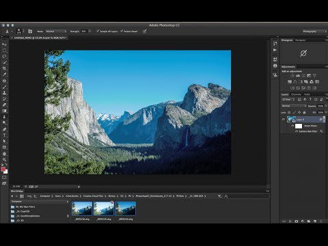Viewport: 328px width, 246px height.
Task: Open the Photography workspace dropdown
Action: coord(314,31)
